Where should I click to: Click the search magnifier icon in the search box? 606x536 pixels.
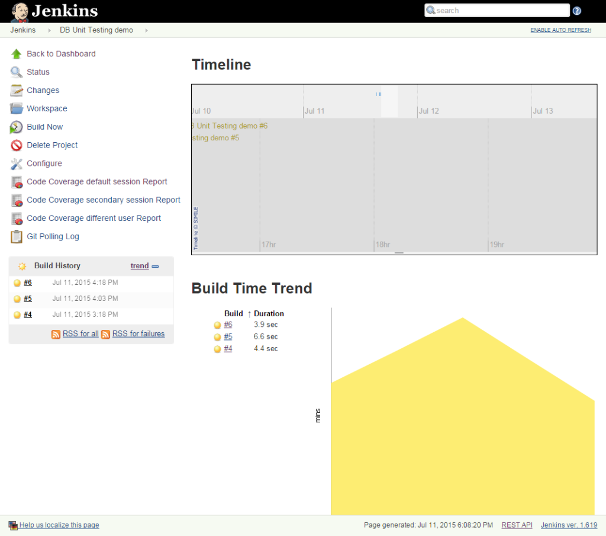click(431, 10)
